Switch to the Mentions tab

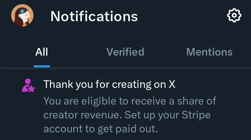(210, 52)
